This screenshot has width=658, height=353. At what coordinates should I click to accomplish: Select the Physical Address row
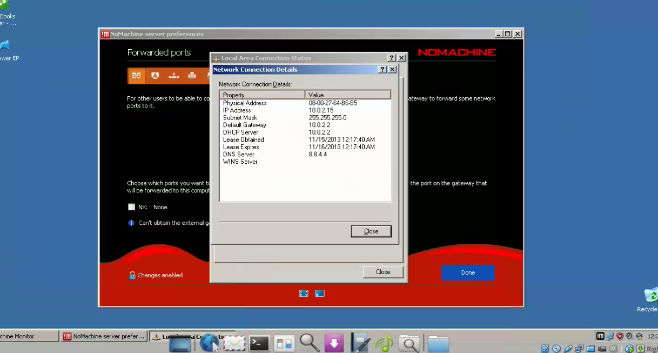pyautogui.click(x=305, y=103)
